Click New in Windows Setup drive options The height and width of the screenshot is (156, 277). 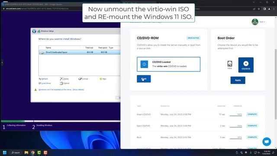point(103,79)
